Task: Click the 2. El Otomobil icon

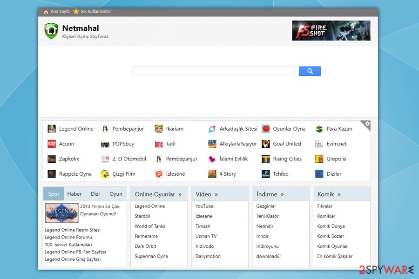Action: coord(105,159)
